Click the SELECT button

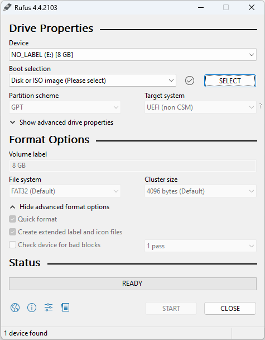pos(230,81)
